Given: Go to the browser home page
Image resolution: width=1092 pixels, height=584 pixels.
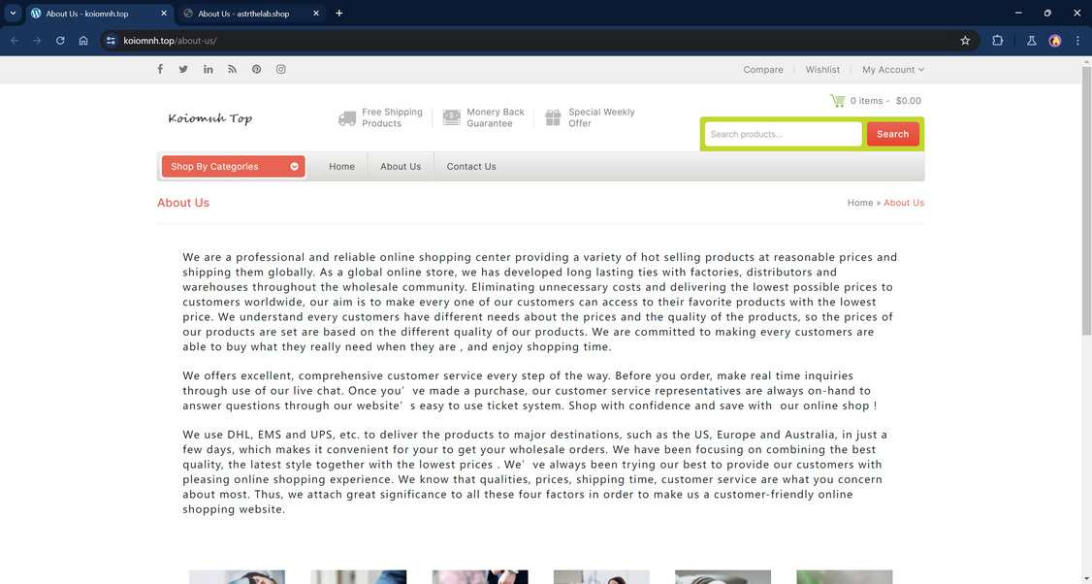Looking at the screenshot, I should [x=83, y=41].
